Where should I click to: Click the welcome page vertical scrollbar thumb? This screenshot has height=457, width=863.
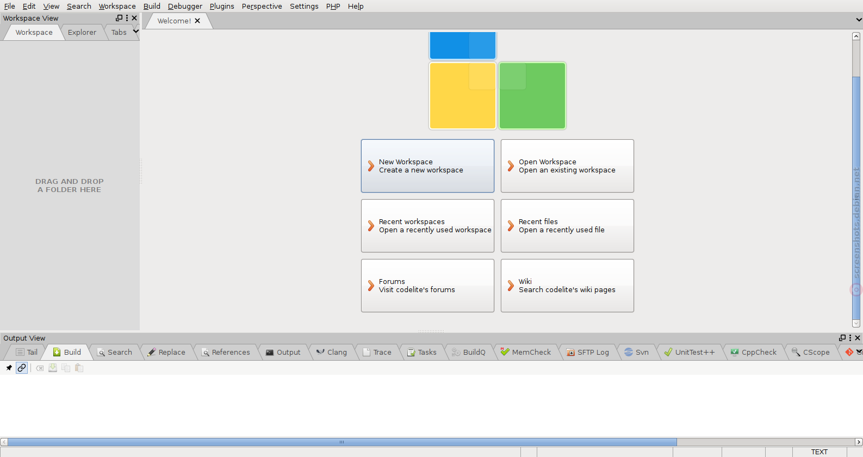(x=856, y=198)
